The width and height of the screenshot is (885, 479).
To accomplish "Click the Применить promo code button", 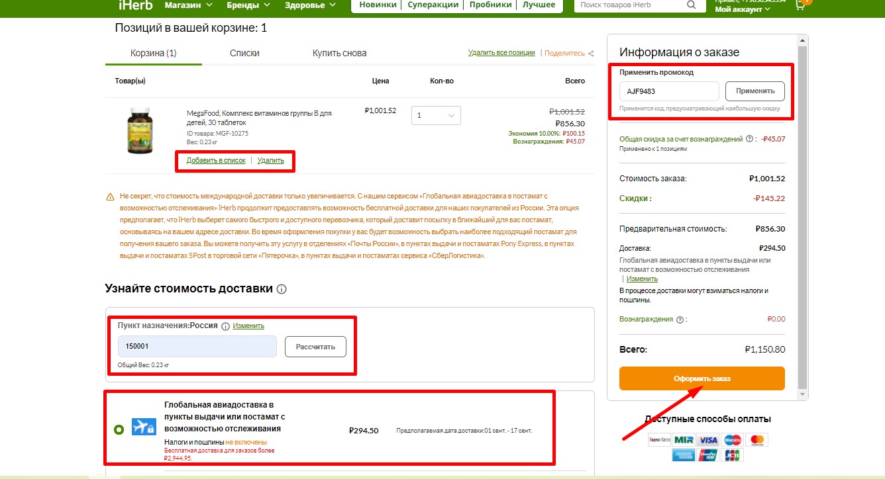I will coord(755,91).
